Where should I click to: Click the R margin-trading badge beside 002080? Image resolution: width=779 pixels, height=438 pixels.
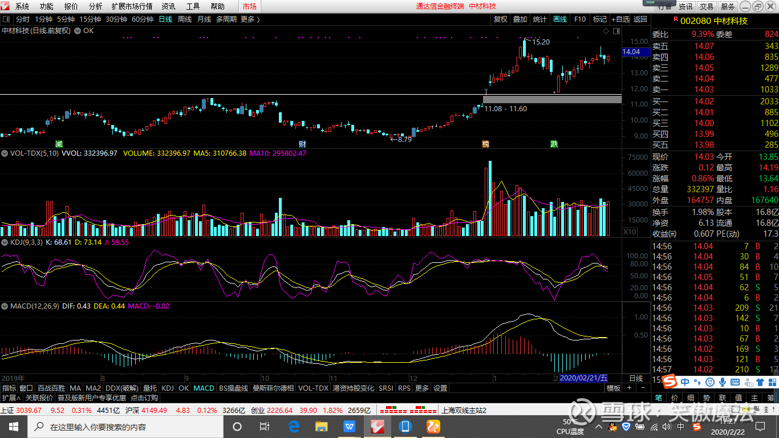coord(676,20)
